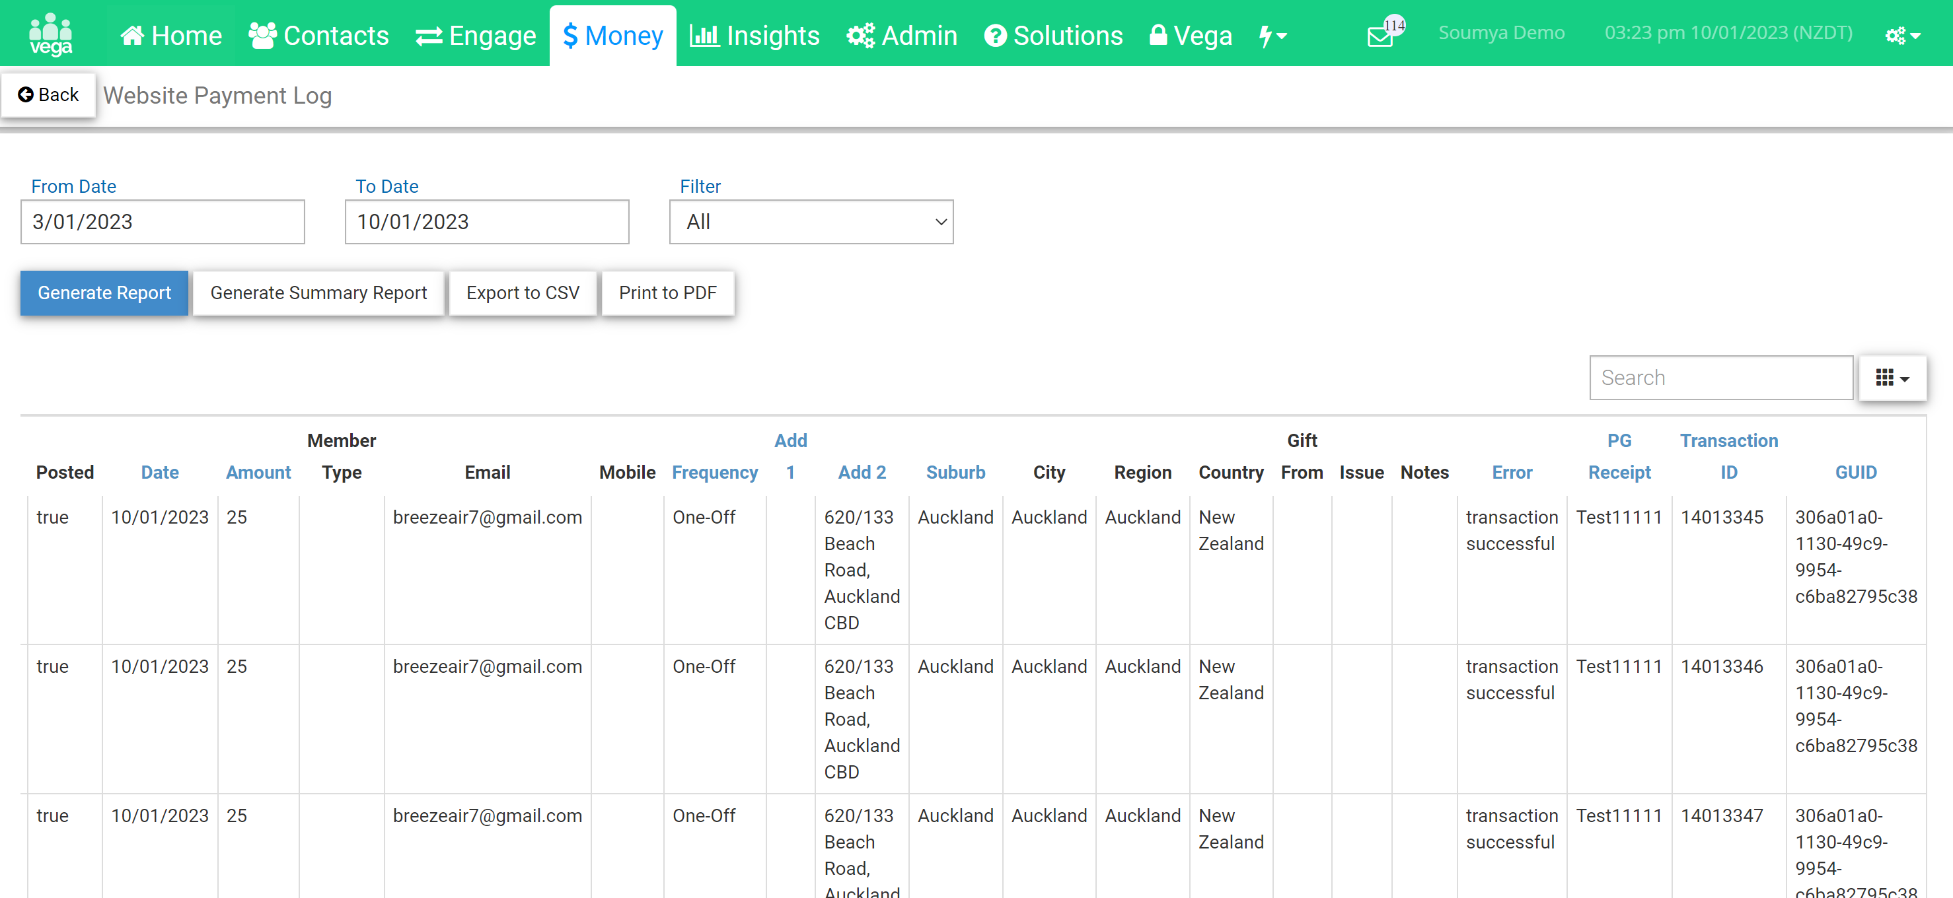Click transaction ID 14013346
The image size is (1953, 898).
[1722, 667]
